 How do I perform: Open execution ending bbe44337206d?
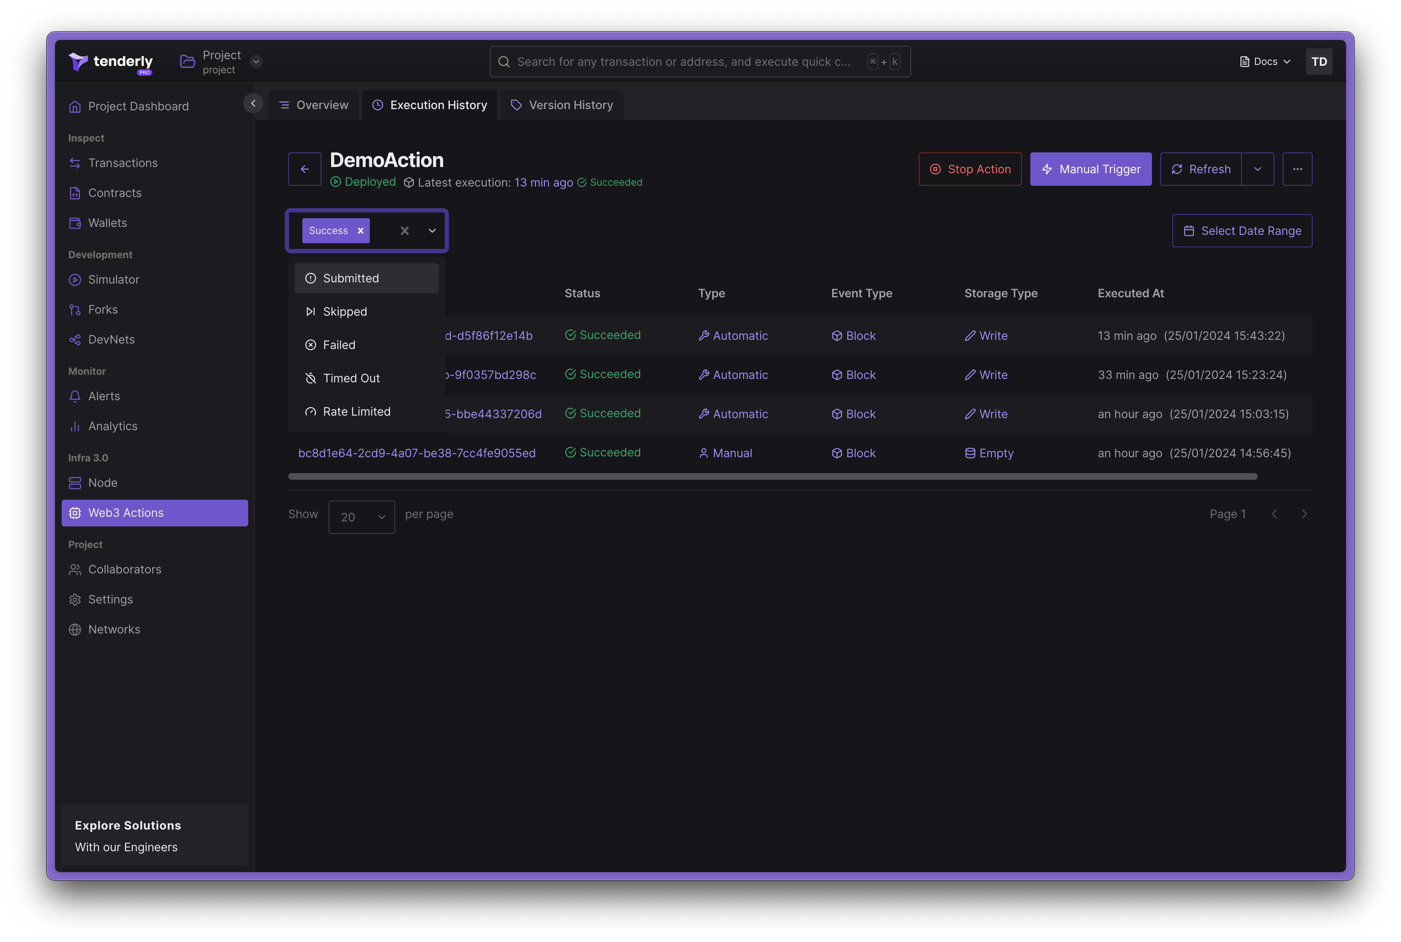pos(493,414)
